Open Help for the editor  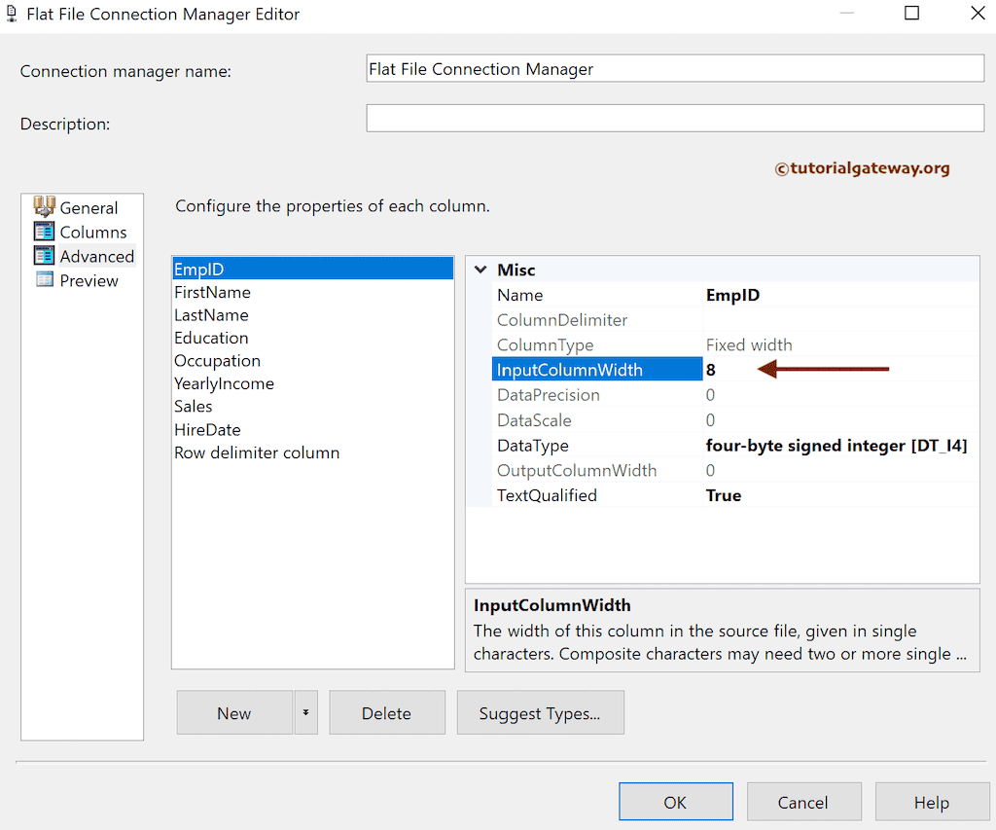point(932,801)
